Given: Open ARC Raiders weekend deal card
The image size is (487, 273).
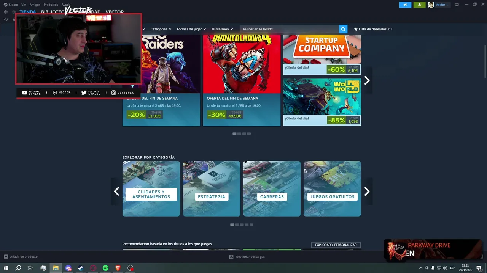Looking at the screenshot, I should (x=161, y=80).
